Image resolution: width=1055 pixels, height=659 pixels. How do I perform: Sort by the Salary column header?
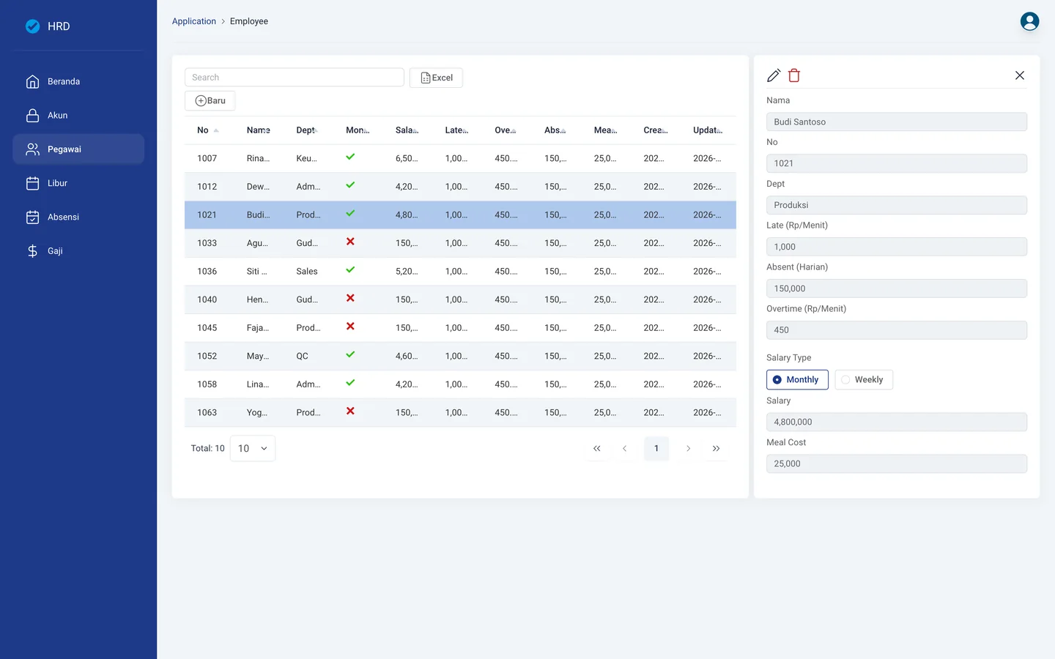click(407, 130)
